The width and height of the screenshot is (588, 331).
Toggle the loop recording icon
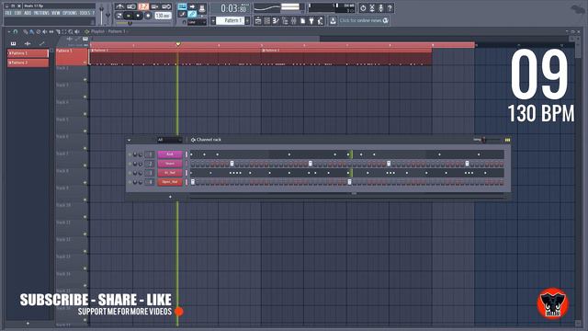tap(166, 6)
